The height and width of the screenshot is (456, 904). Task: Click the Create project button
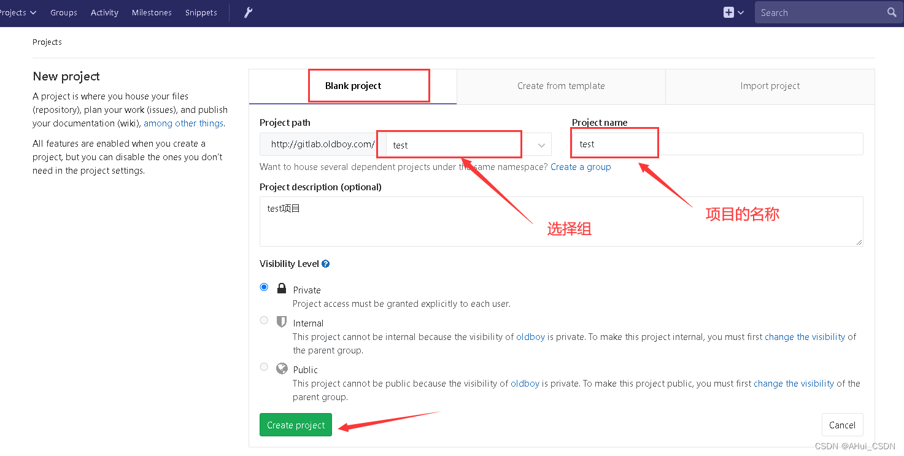click(x=296, y=425)
